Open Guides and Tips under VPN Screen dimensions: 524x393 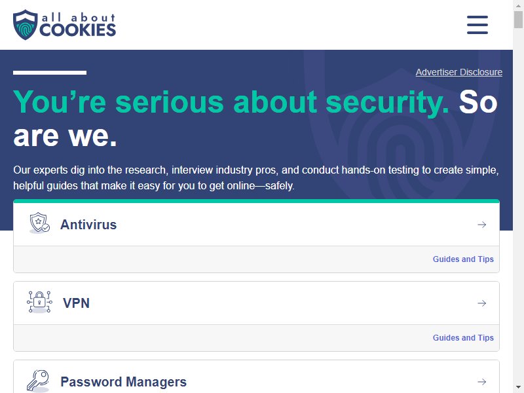point(463,337)
